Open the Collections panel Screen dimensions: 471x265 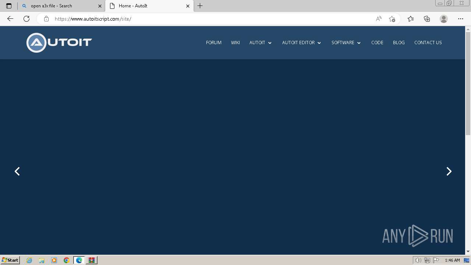(x=427, y=19)
